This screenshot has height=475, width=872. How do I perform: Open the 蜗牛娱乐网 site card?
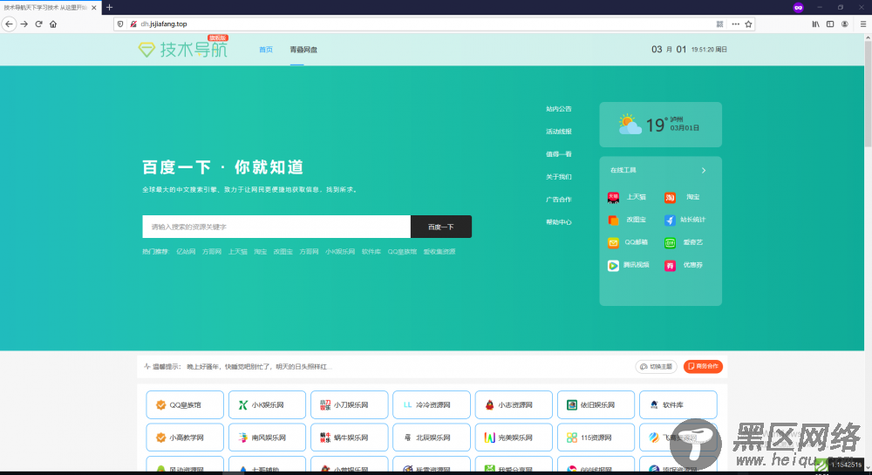click(x=350, y=438)
